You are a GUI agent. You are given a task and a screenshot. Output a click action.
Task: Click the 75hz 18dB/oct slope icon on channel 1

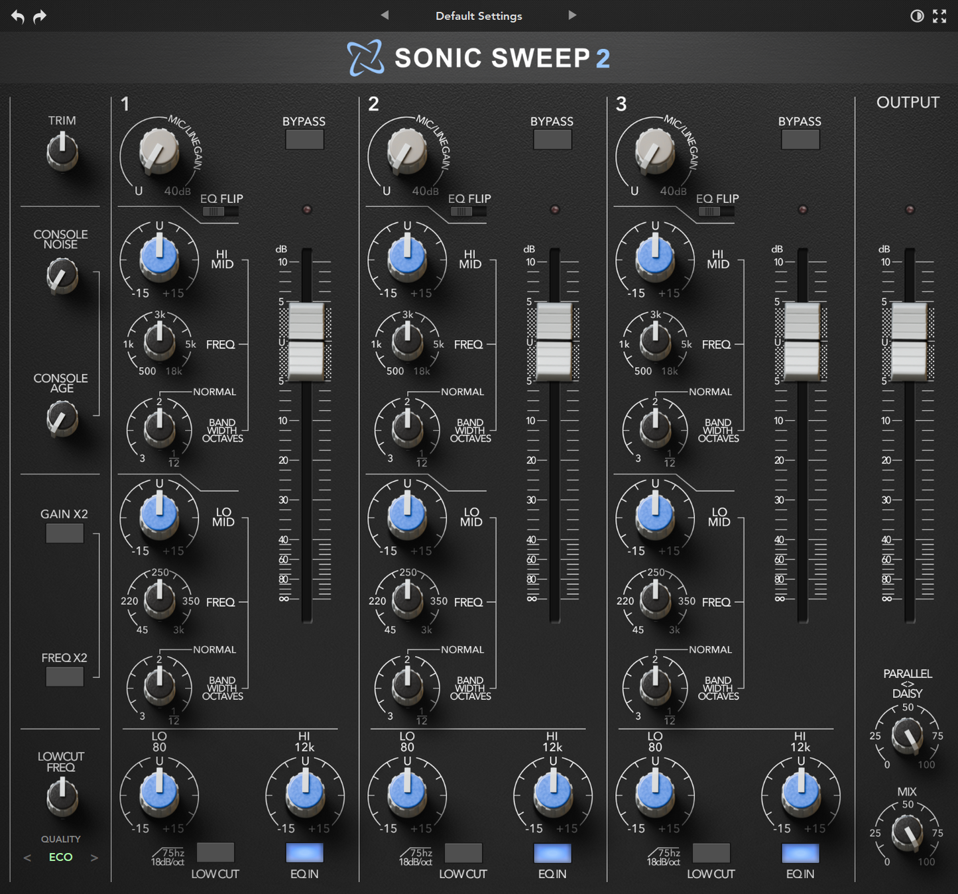click(x=167, y=855)
